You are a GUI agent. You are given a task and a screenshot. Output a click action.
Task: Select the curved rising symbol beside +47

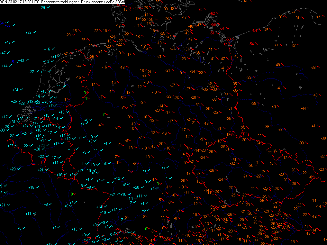pyautogui.click(x=9, y=52)
